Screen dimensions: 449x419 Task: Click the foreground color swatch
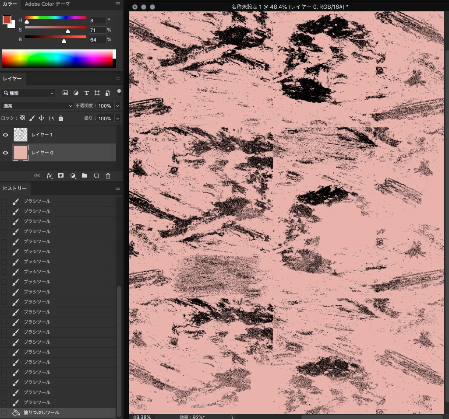pos(7,19)
